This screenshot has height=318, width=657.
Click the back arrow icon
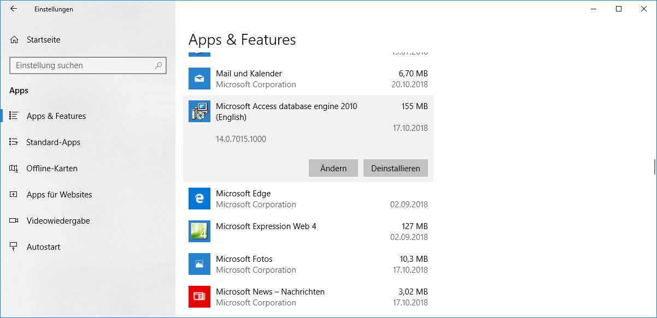click(14, 9)
